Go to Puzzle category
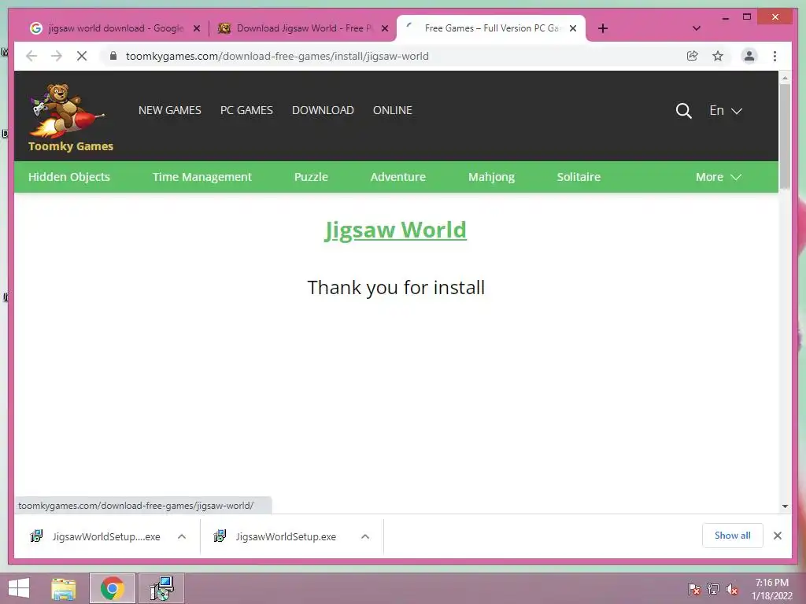 (311, 177)
